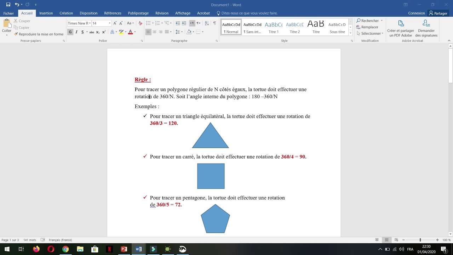Click the zoom in plus button

click(x=437, y=240)
